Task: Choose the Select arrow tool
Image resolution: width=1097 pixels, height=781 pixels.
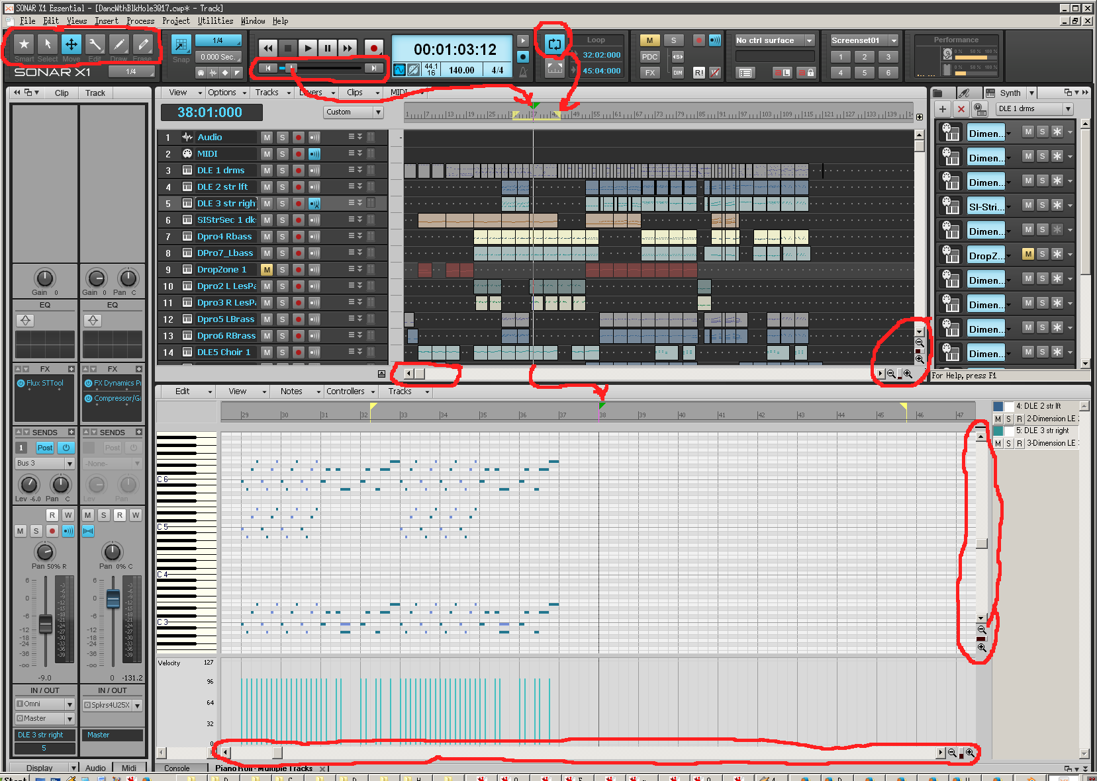Action: pyautogui.click(x=47, y=44)
